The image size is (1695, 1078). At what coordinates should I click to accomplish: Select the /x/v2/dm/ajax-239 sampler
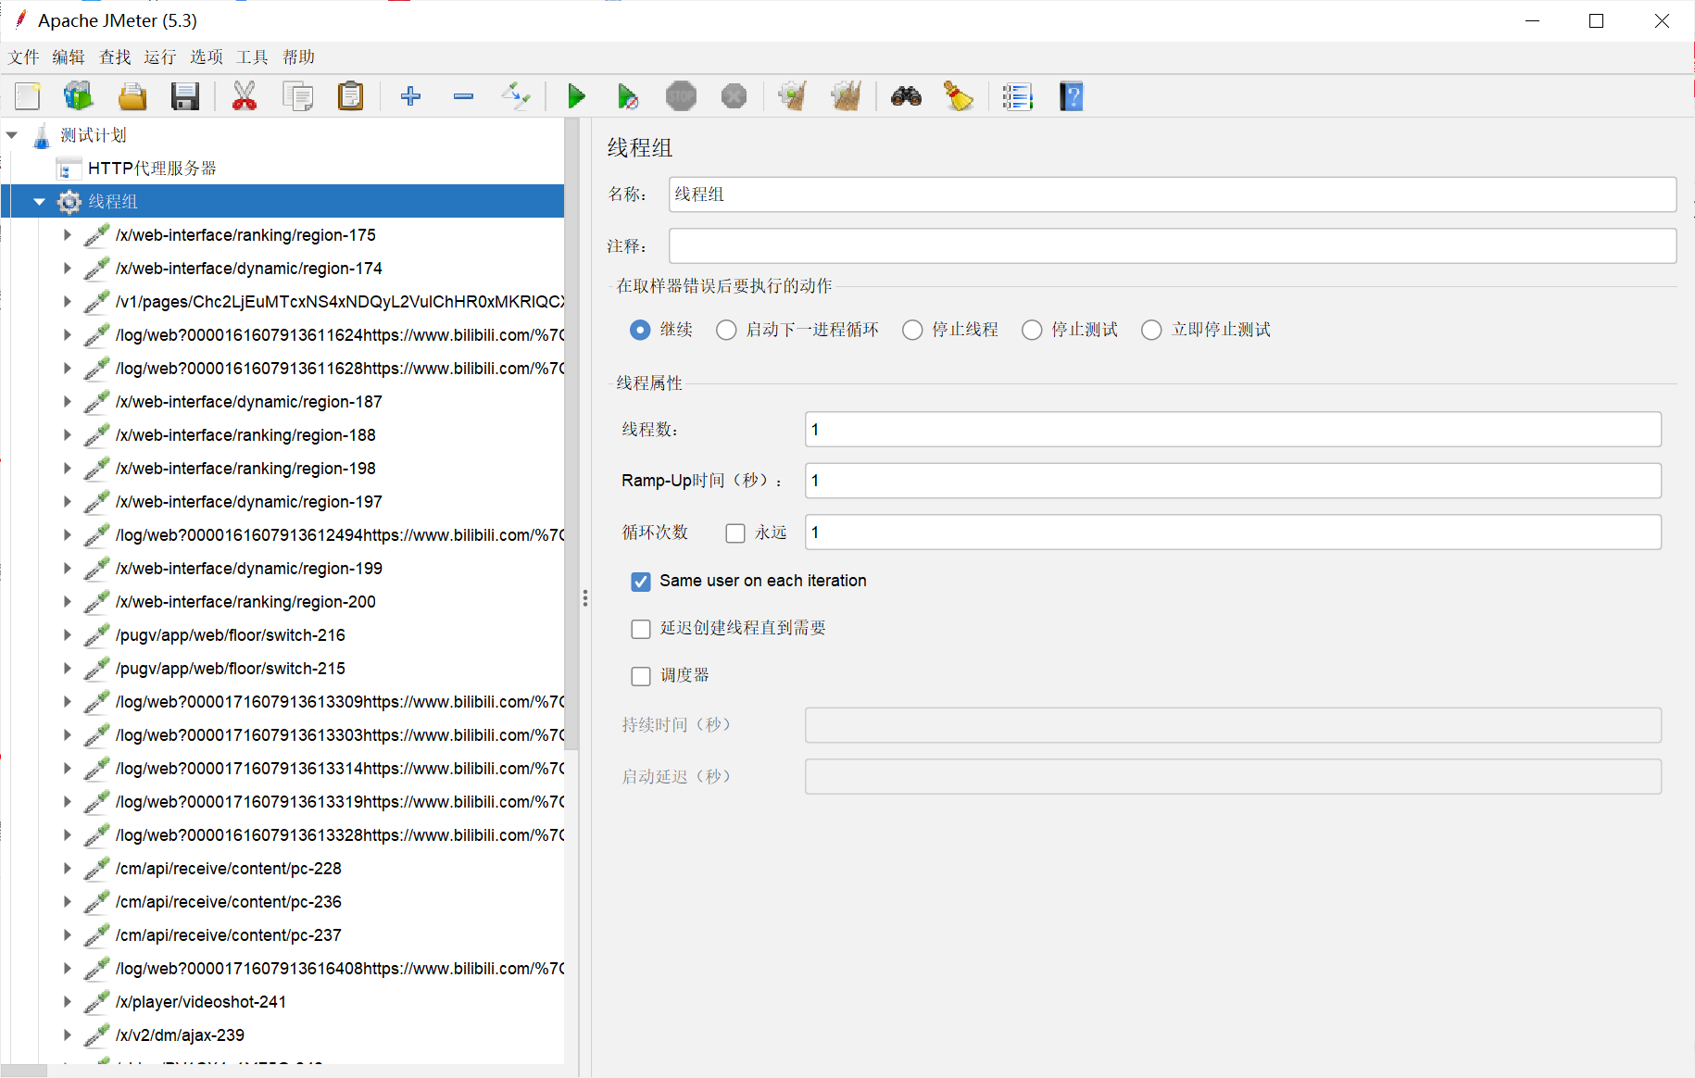pos(180,1035)
